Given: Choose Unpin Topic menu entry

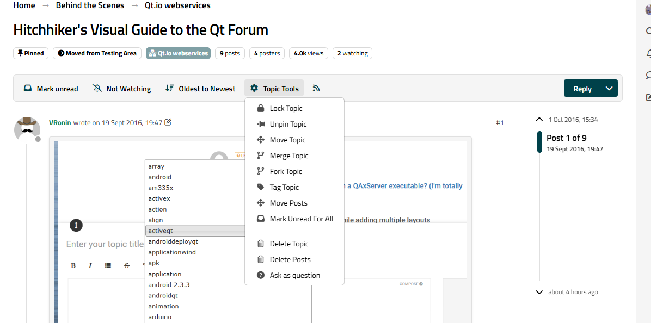Looking at the screenshot, I should pos(294,124).
